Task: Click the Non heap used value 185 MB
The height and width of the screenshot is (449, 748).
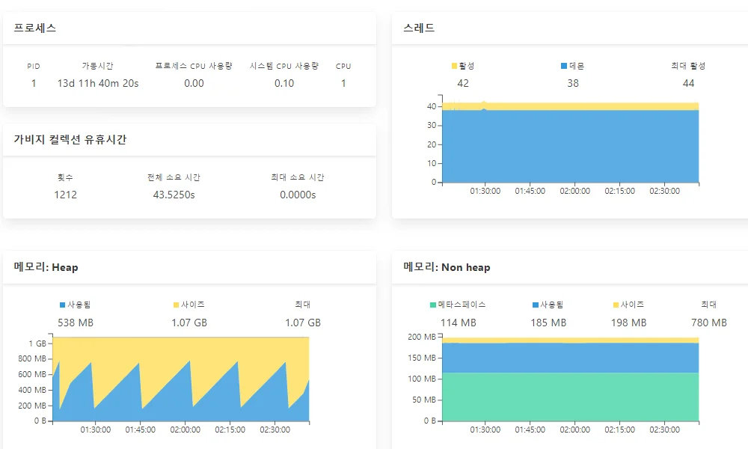Action: [x=548, y=323]
